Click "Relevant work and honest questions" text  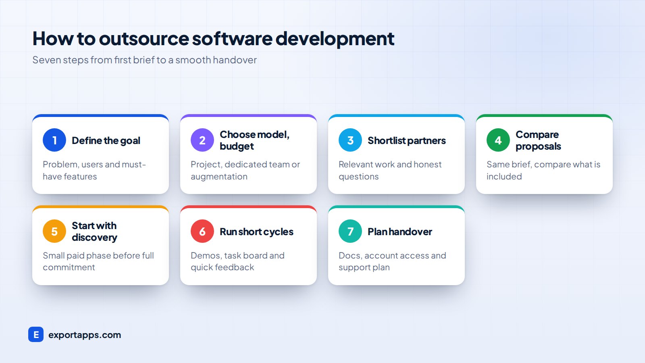390,170
